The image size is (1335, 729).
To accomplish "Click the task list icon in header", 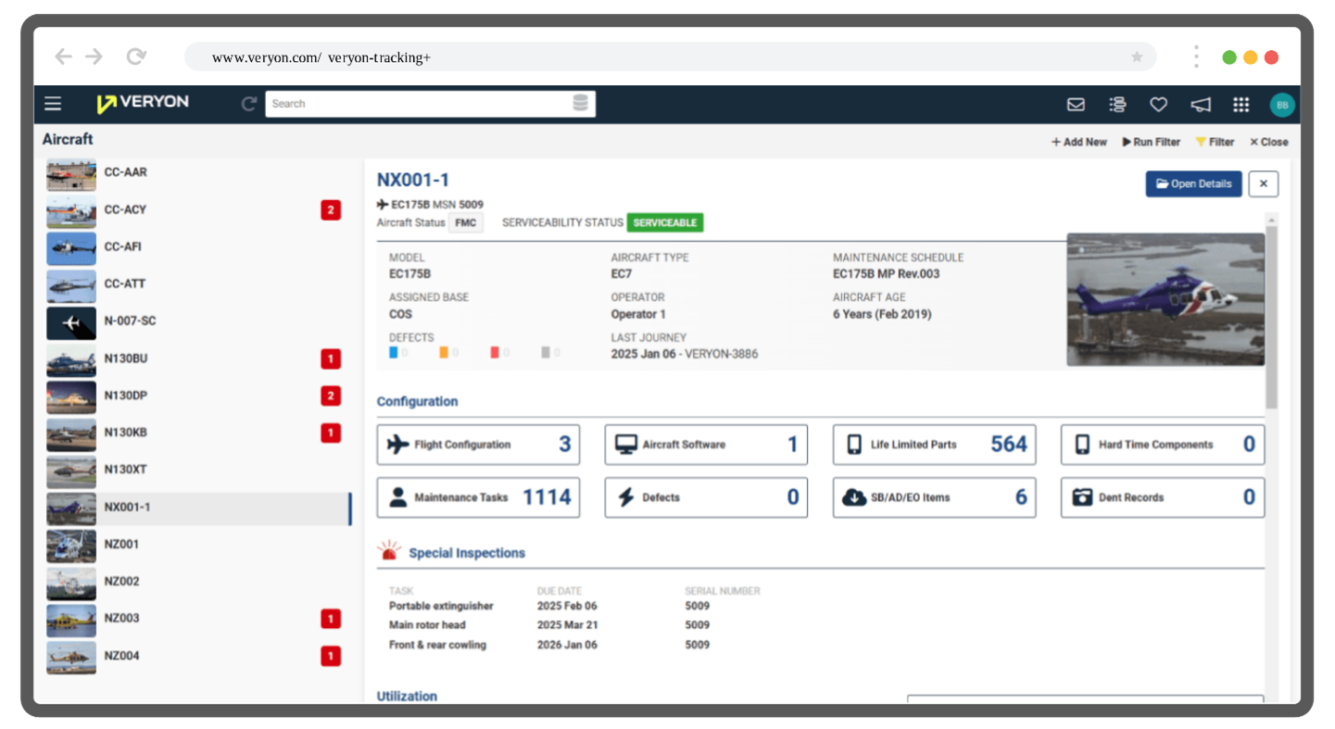I will [1117, 105].
